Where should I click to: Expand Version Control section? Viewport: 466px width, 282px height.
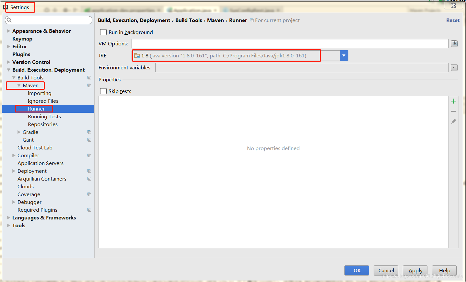(9, 62)
